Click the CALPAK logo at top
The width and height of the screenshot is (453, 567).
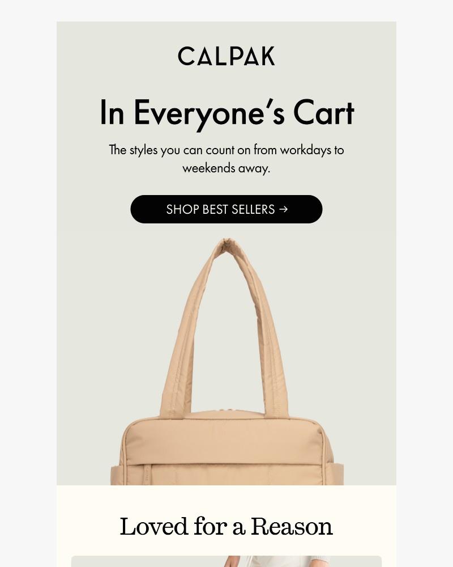point(226,56)
